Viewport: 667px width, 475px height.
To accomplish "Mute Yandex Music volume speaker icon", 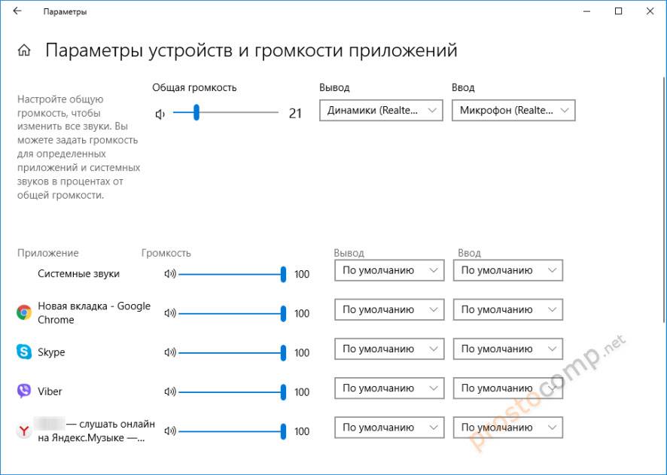I will click(169, 431).
